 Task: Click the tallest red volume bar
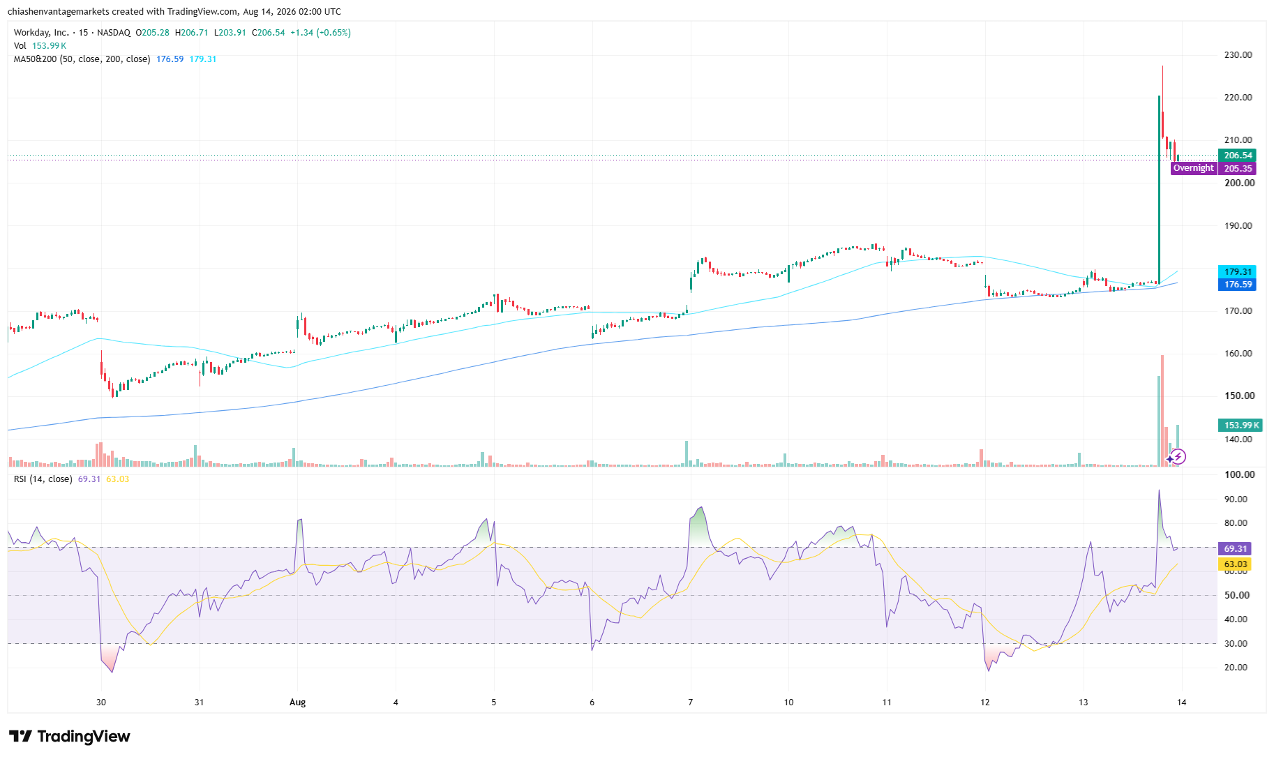click(x=1162, y=411)
